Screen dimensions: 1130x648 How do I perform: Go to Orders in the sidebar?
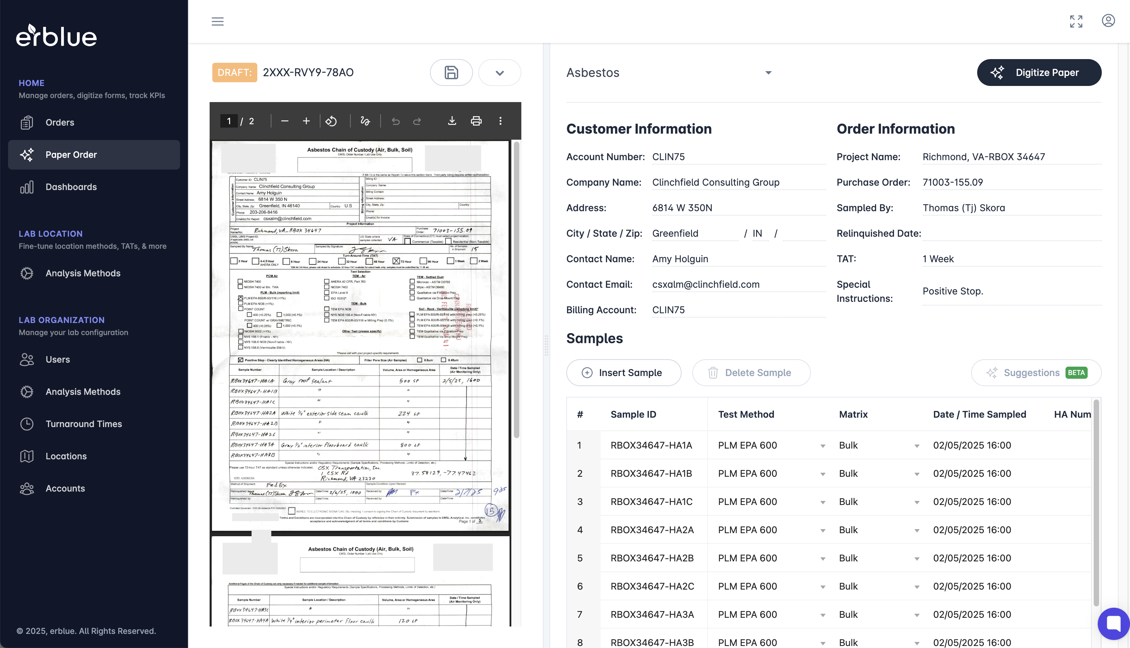click(x=60, y=123)
